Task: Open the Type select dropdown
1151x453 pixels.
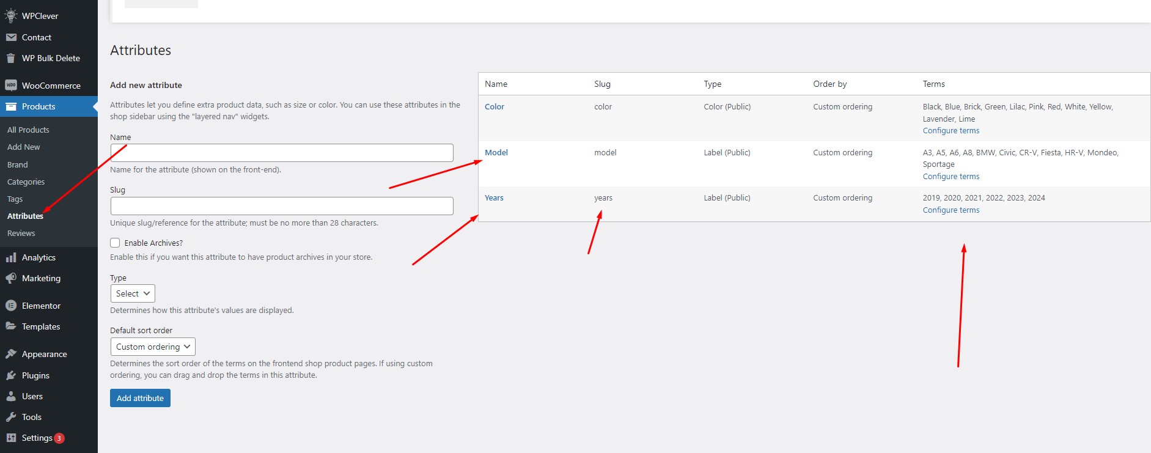Action: coord(133,293)
